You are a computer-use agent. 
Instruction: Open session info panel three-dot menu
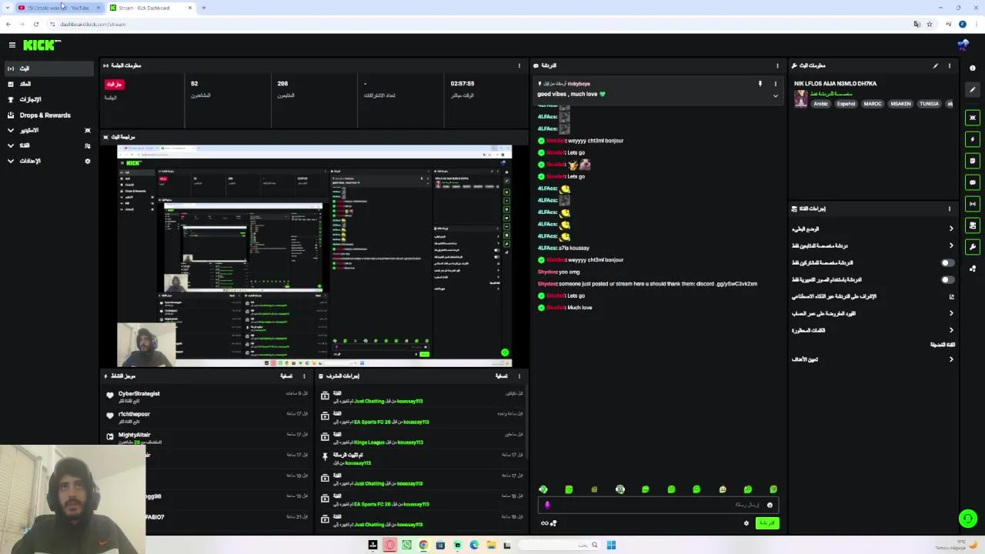pyautogui.click(x=519, y=65)
